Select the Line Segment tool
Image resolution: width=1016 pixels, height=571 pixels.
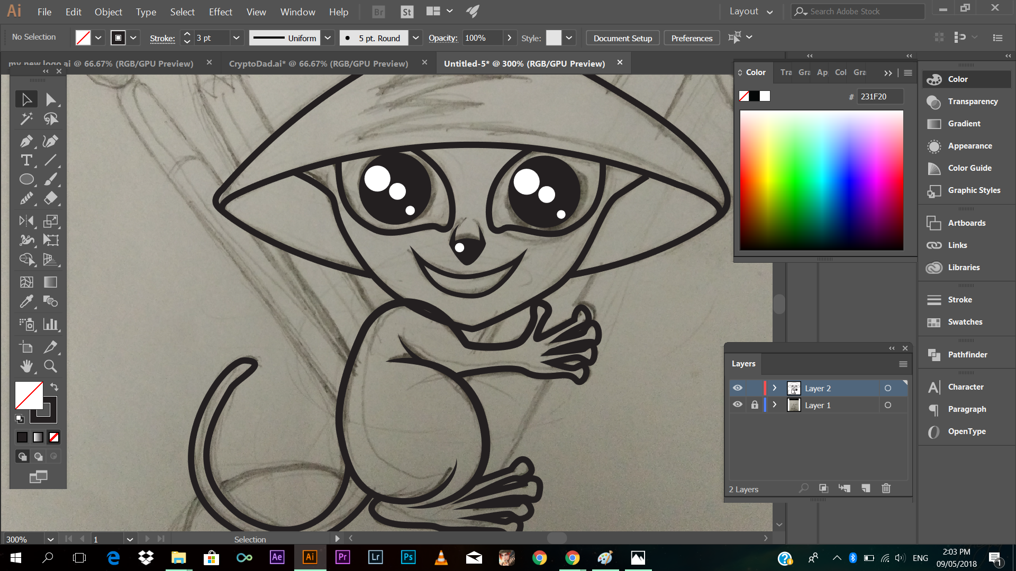(x=51, y=160)
